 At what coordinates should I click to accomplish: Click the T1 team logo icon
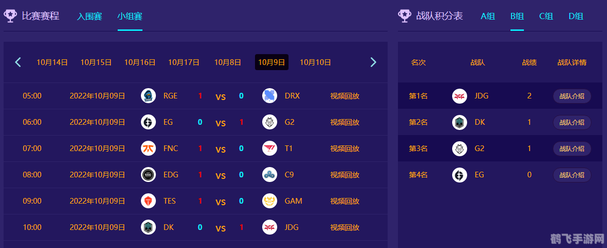[269, 148]
